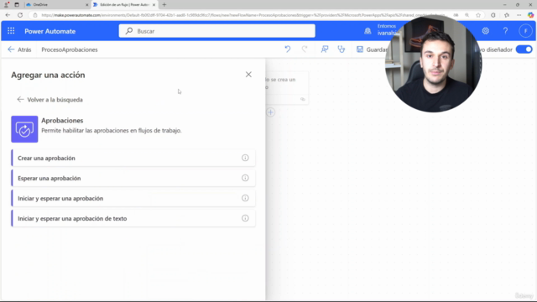Redo the flow change
Viewport: 537px width, 302px height.
coord(305,49)
